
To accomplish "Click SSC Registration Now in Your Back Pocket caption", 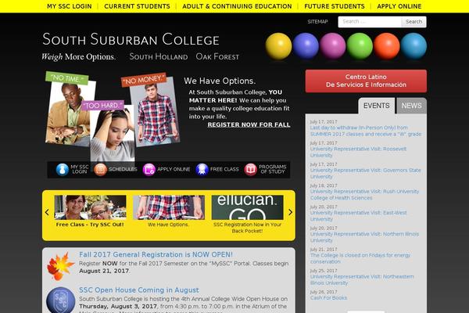I will click(247, 228).
